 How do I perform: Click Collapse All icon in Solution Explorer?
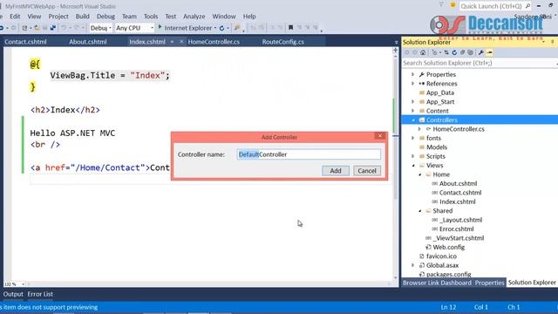pos(462,52)
